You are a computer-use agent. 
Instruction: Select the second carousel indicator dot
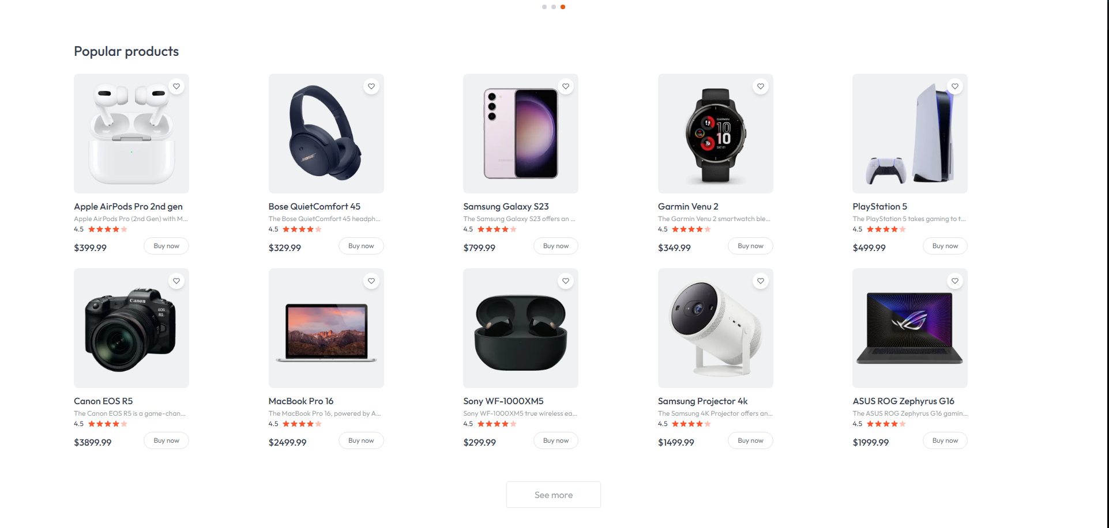tap(554, 7)
